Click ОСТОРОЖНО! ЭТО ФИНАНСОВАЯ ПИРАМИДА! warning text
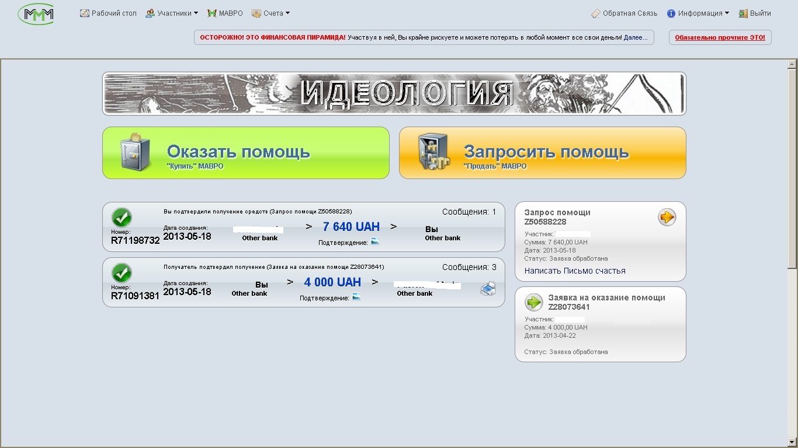Image resolution: width=798 pixels, height=448 pixels. [x=272, y=37]
